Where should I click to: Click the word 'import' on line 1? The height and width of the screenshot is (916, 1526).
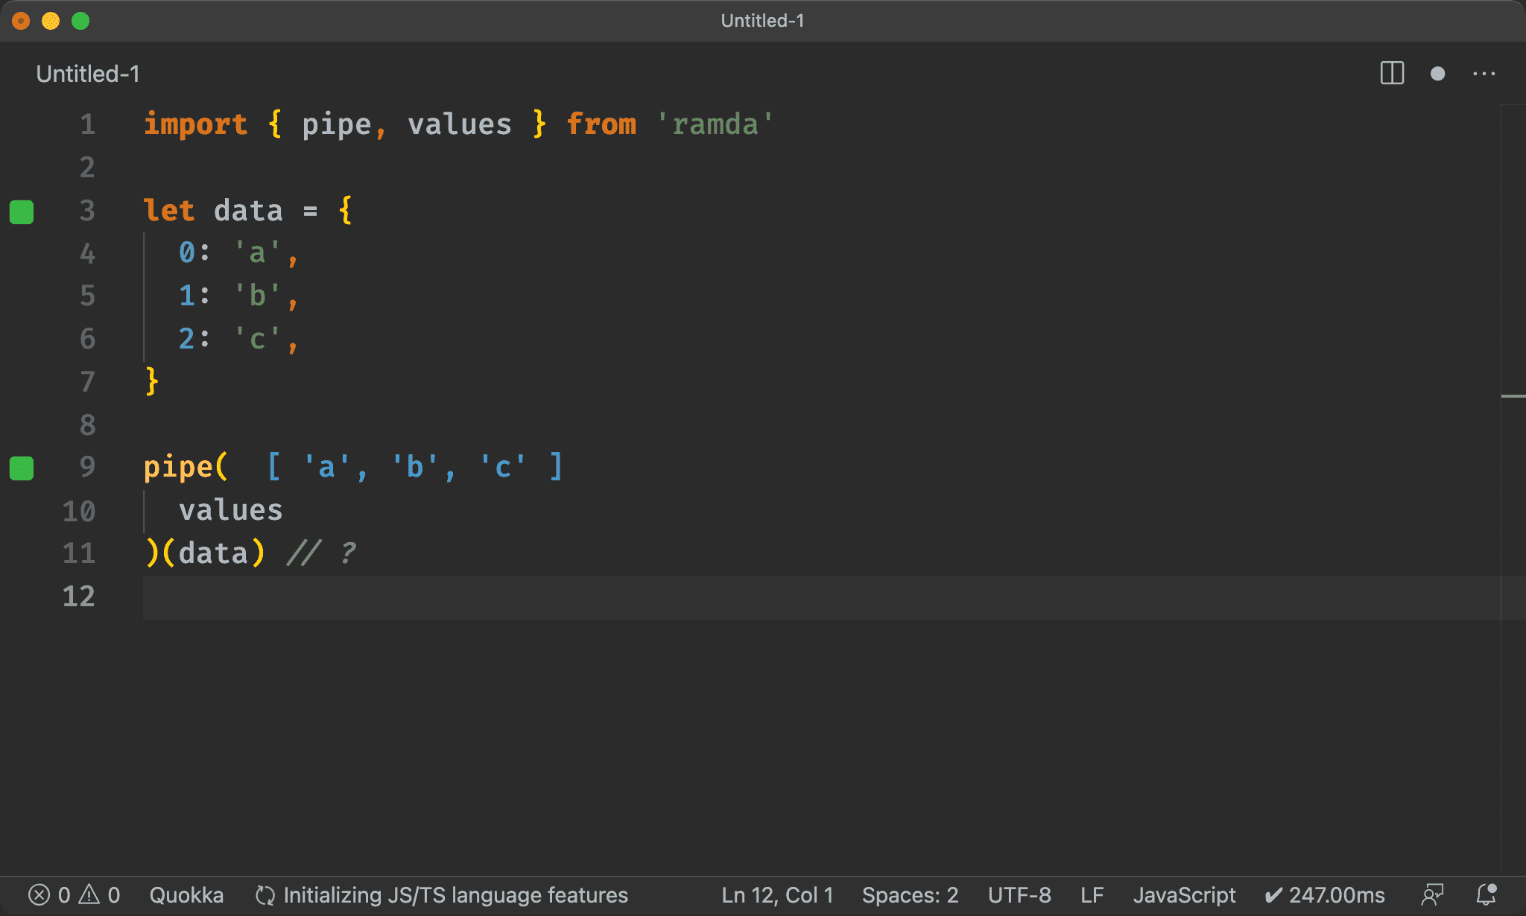pos(195,124)
